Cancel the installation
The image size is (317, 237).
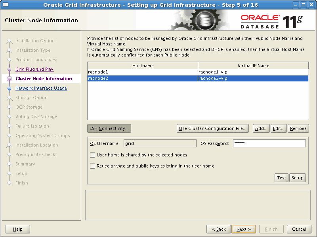coord(299,229)
